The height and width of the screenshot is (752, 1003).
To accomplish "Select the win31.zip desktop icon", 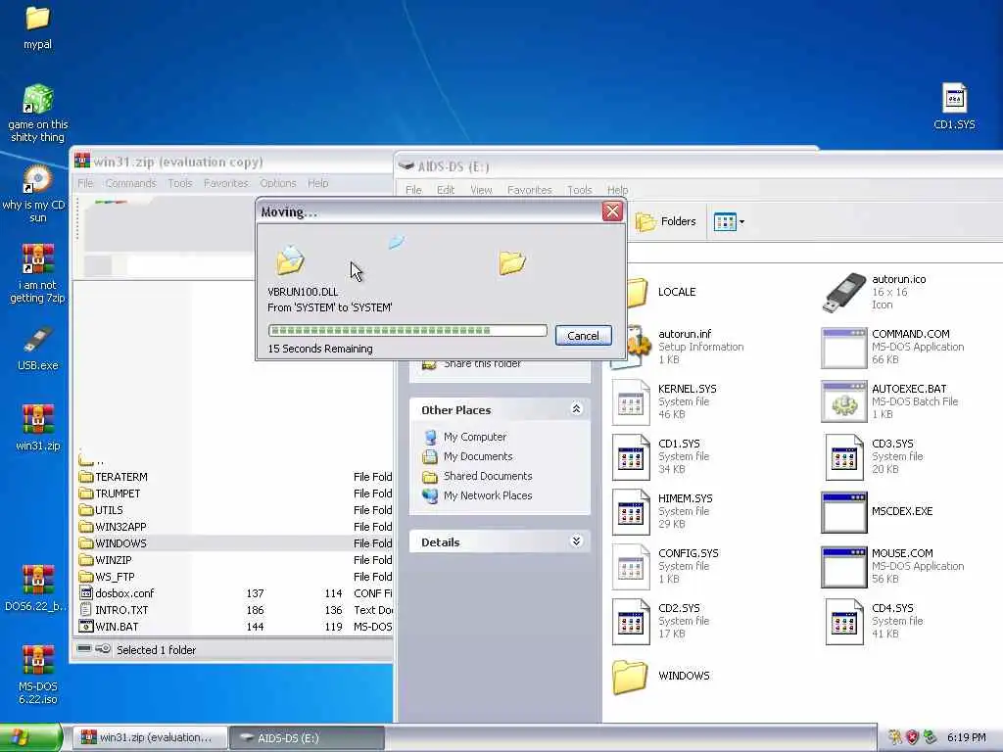I will 38,428.
